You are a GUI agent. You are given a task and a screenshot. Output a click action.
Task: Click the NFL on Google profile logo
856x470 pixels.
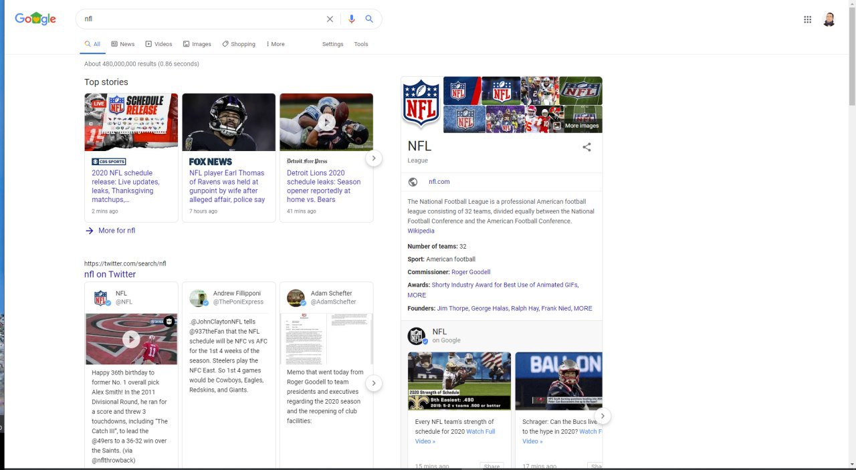(x=417, y=336)
